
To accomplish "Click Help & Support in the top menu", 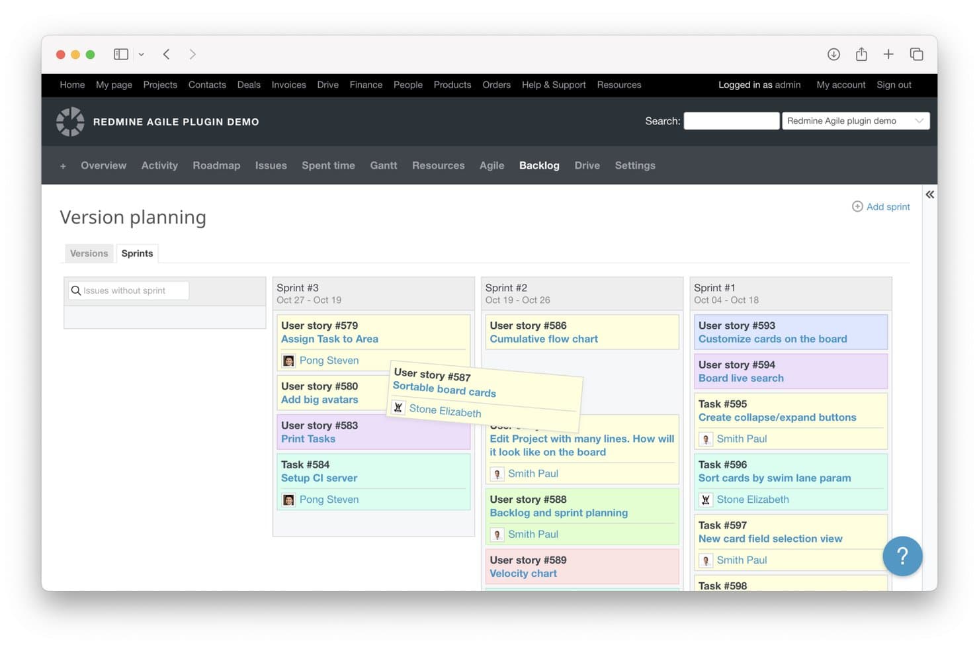I will pyautogui.click(x=554, y=85).
